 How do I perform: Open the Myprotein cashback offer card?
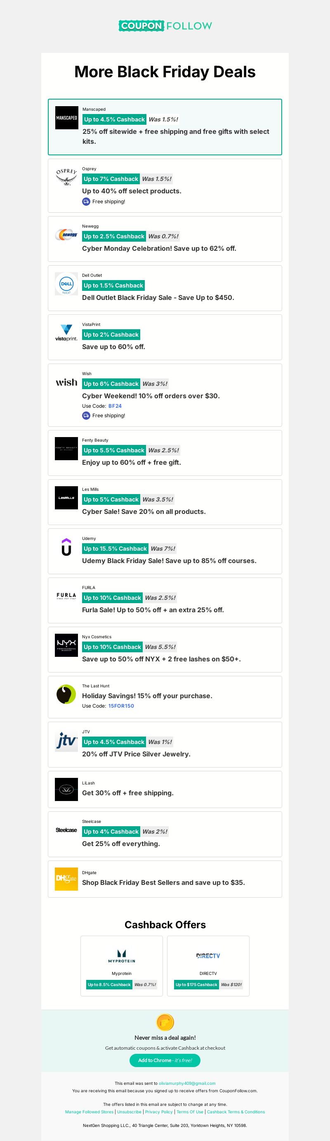[122, 966]
